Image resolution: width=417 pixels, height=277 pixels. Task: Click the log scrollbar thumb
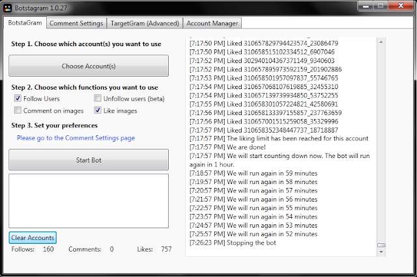[x=381, y=245]
